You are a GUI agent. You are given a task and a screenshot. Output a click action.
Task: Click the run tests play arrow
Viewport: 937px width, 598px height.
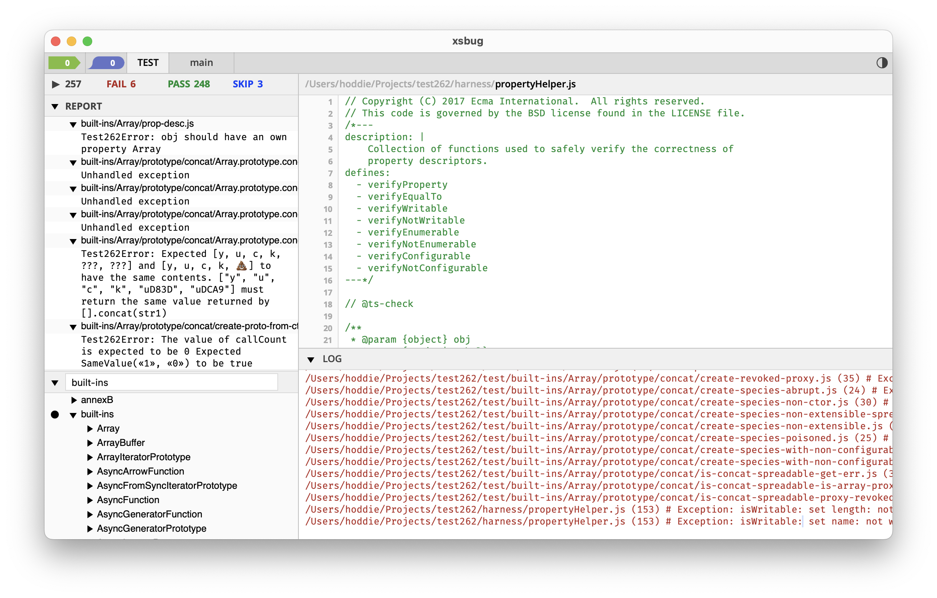[x=56, y=84]
